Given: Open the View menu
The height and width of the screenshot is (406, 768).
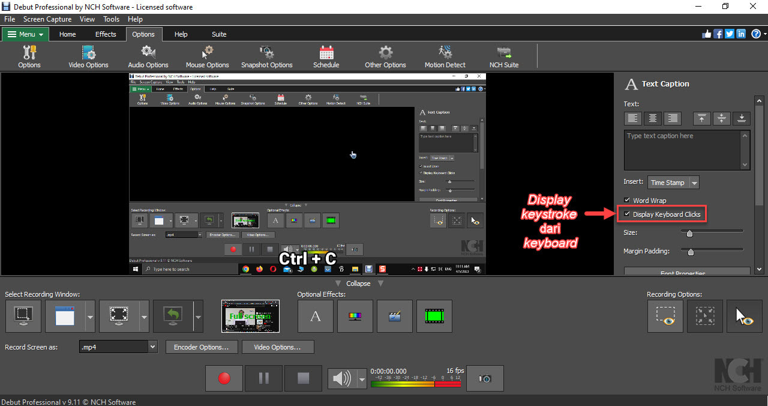Looking at the screenshot, I should coord(88,19).
